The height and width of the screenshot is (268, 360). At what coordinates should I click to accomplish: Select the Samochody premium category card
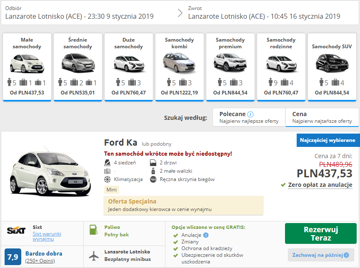[230, 67]
